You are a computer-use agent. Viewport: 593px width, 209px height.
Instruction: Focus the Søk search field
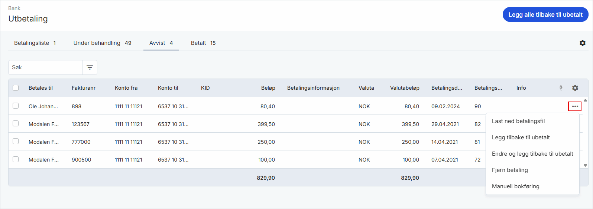[45, 67]
